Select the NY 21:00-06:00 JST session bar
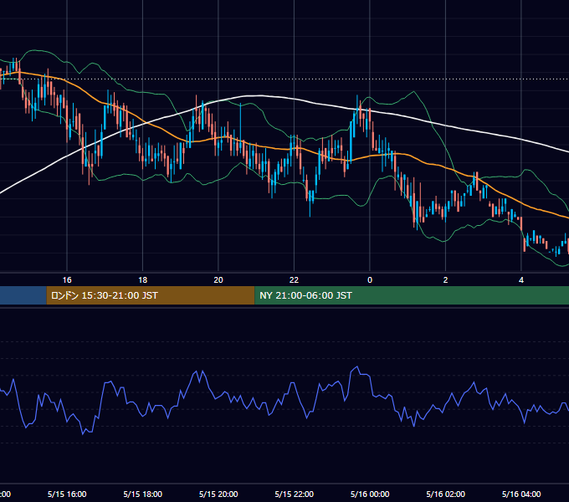Image resolution: width=569 pixels, height=502 pixels. tap(412, 295)
